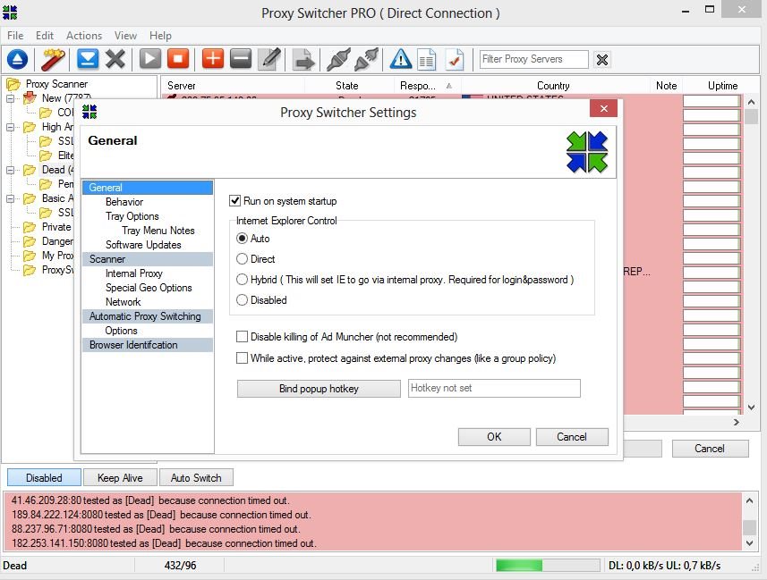Screen dimensions: 767x580
Task: Open the Edit menu
Action: (x=45, y=36)
